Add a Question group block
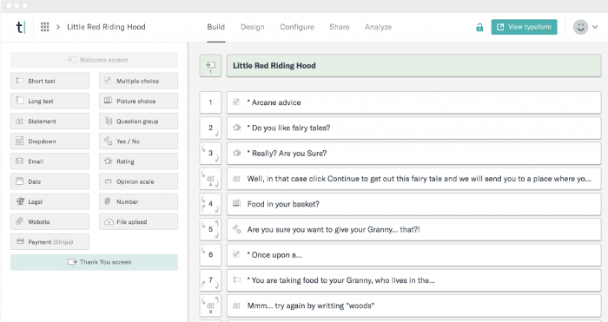The image size is (608, 322). point(138,122)
